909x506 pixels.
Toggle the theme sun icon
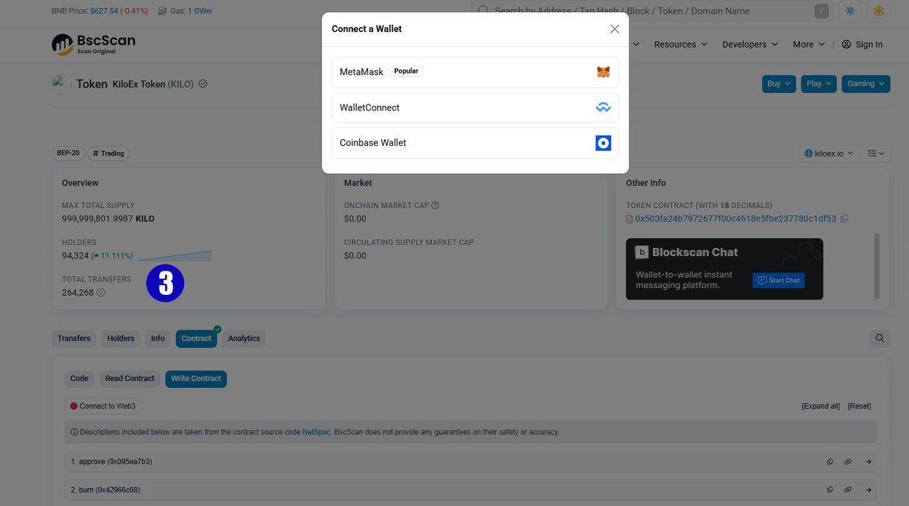point(850,11)
